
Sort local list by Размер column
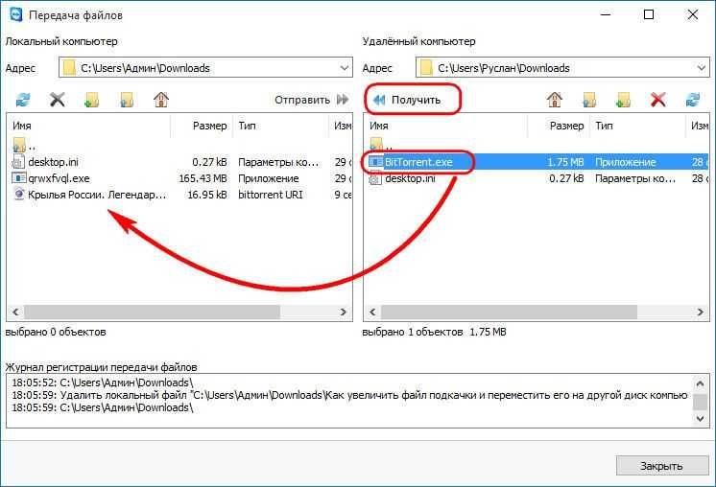click(x=202, y=126)
